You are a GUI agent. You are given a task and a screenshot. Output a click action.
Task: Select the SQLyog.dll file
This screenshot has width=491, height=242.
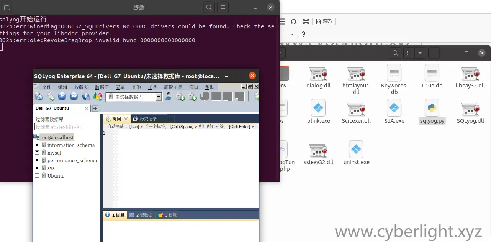point(470,112)
